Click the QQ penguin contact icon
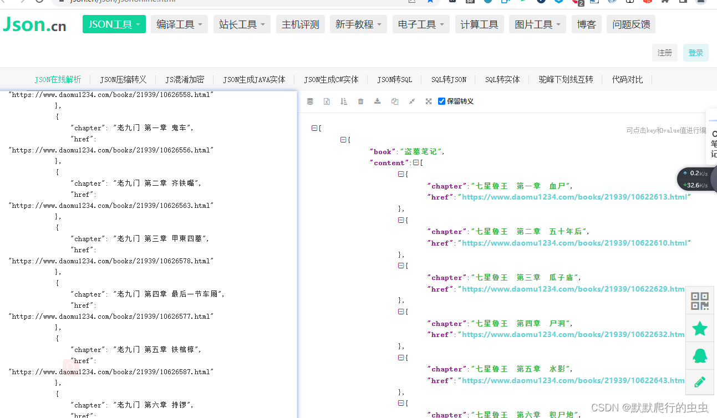Viewport: 717px width, 418px height. [x=700, y=355]
